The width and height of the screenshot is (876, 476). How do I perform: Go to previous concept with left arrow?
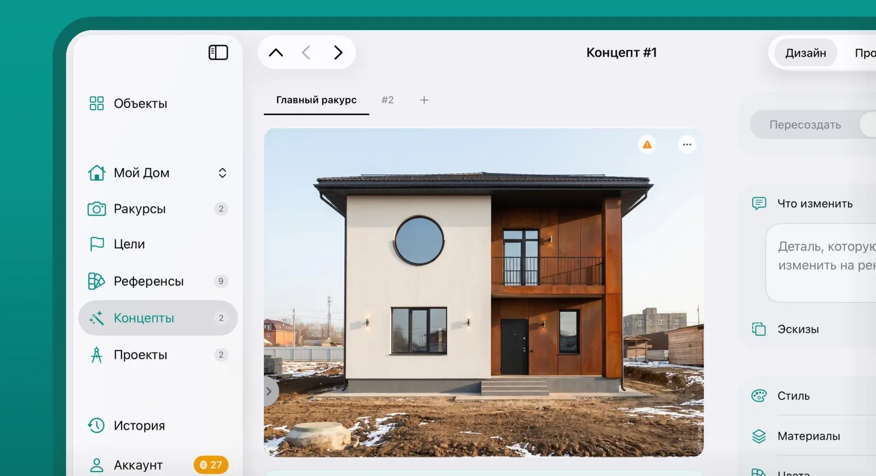pyautogui.click(x=306, y=53)
